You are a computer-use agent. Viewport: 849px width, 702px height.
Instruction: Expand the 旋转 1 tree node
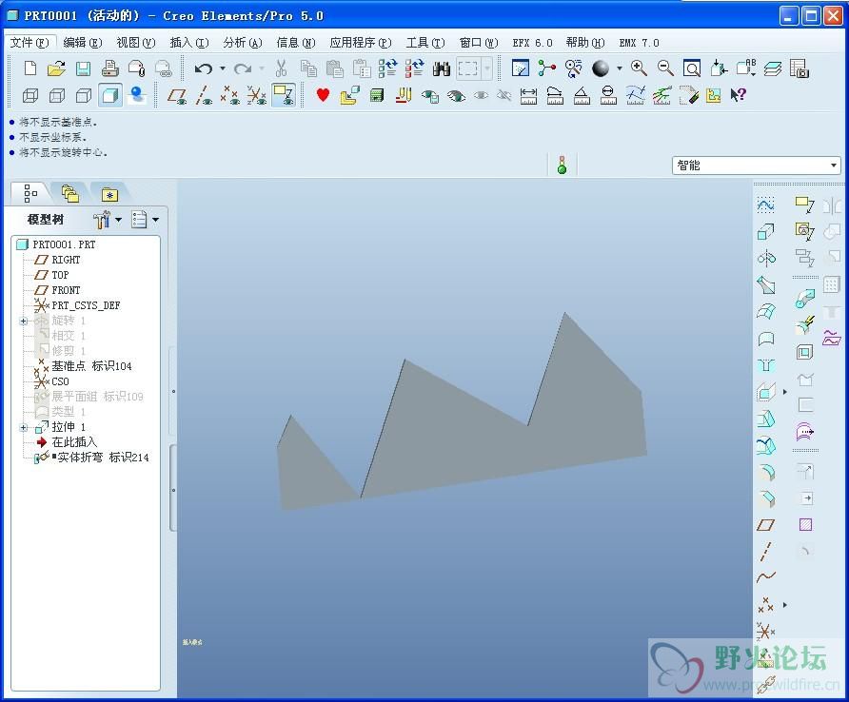[23, 321]
